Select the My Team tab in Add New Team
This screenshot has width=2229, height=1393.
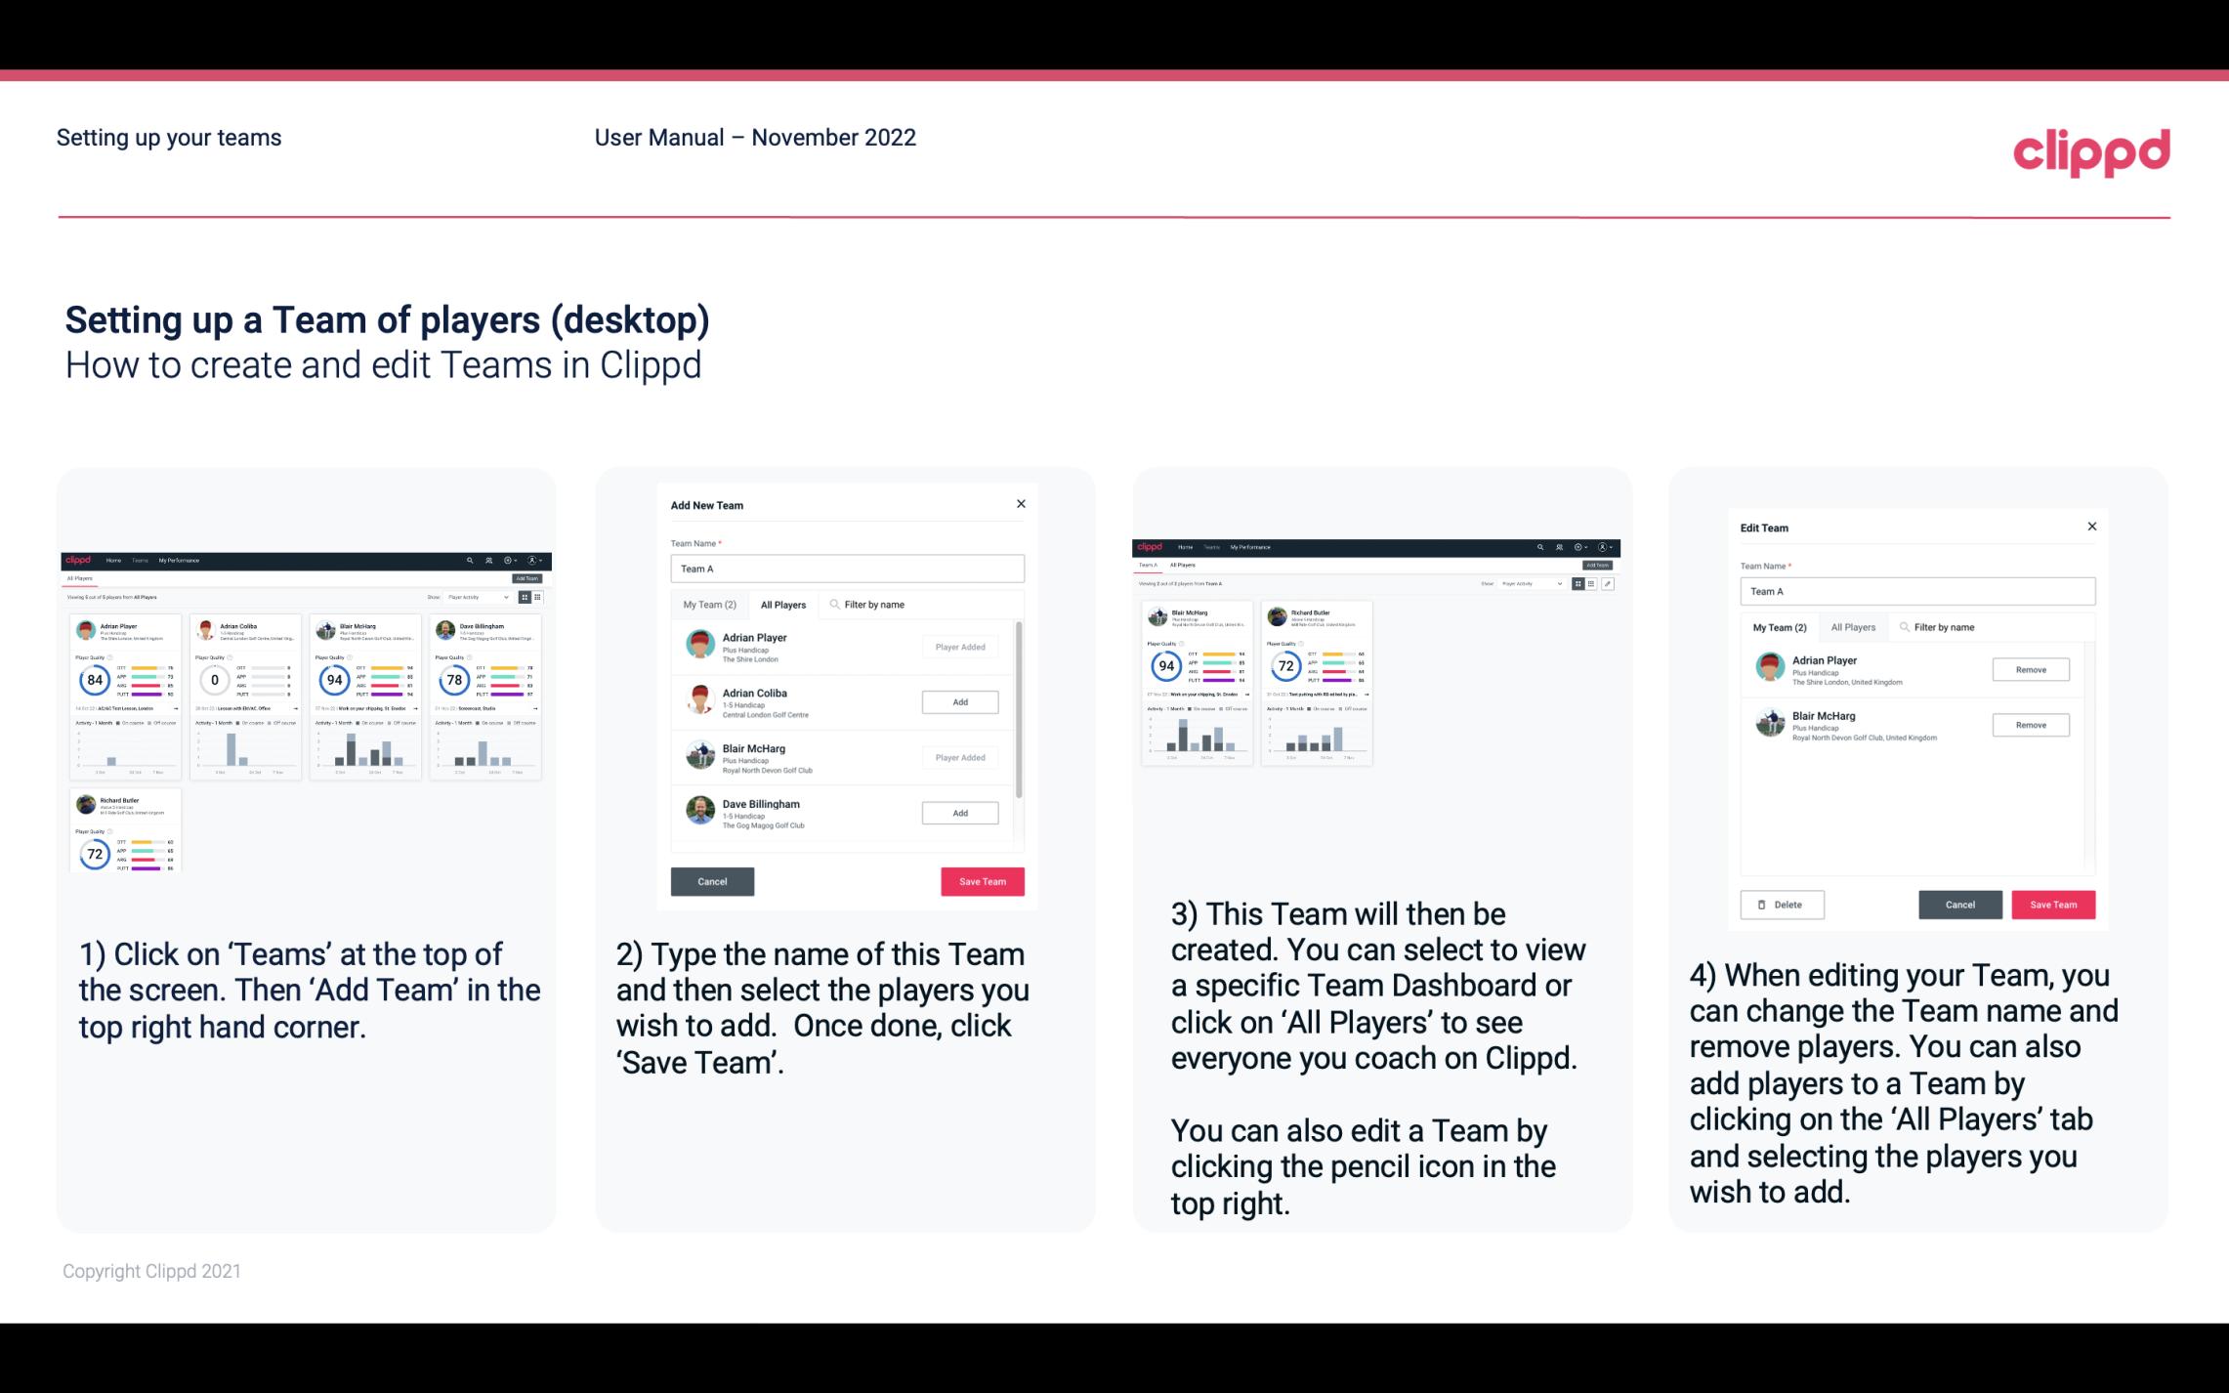pyautogui.click(x=709, y=604)
